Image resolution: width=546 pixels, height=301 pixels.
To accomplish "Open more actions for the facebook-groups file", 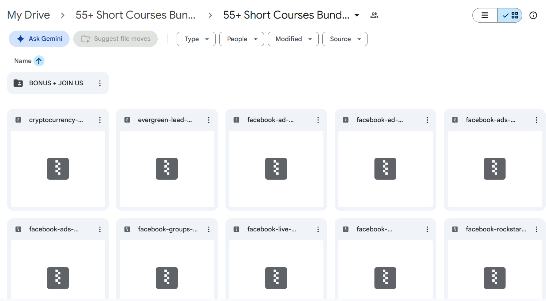I will [209, 229].
